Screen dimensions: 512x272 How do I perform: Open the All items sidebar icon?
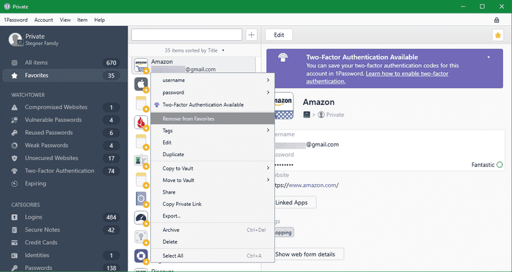[x=14, y=63]
